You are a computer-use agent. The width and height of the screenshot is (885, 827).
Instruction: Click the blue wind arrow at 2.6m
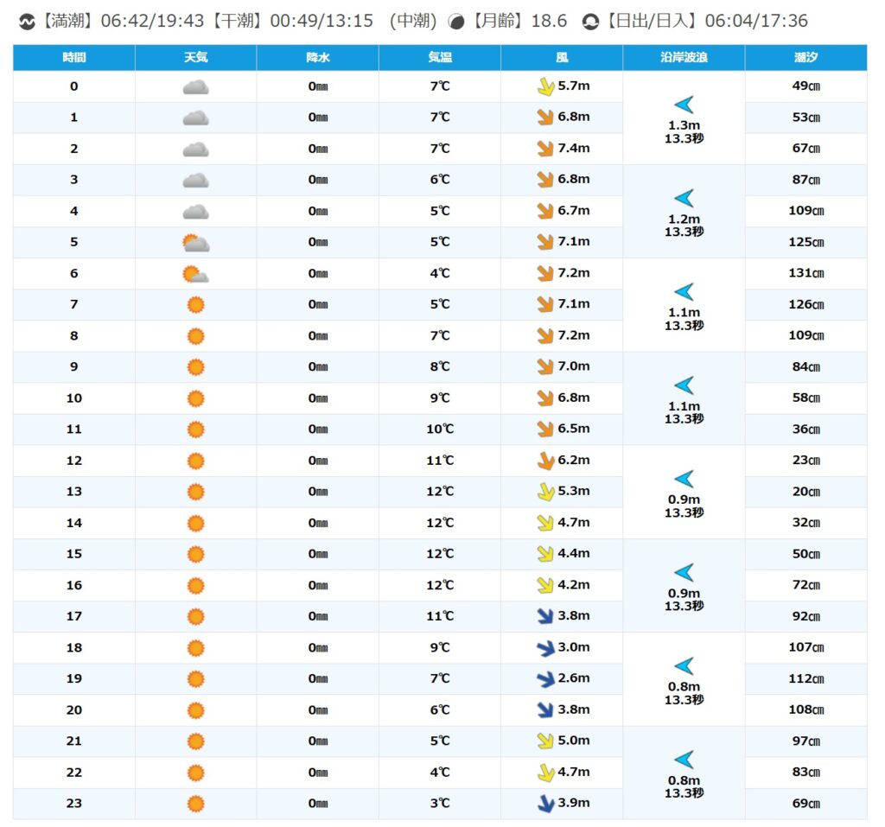545,679
